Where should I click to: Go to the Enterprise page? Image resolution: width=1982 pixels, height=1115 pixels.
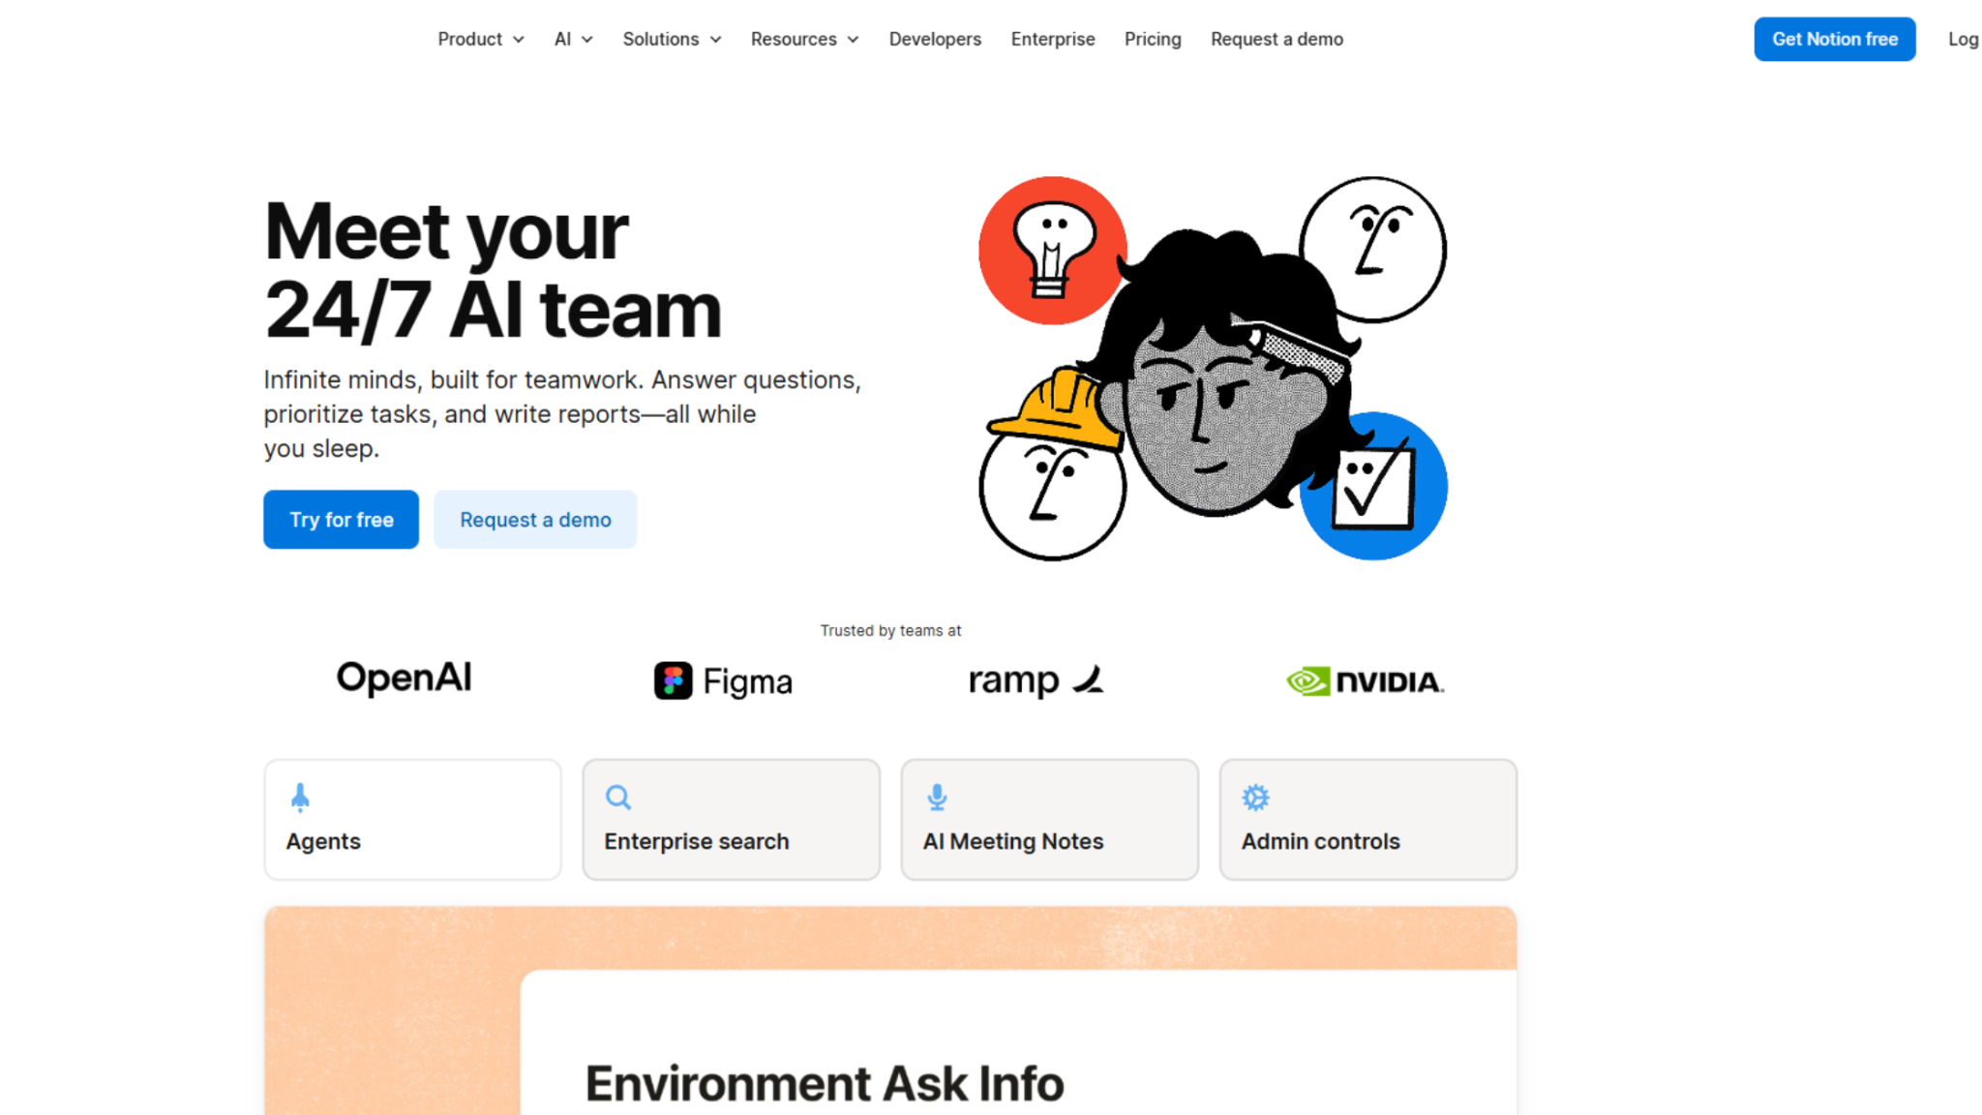click(x=1053, y=39)
